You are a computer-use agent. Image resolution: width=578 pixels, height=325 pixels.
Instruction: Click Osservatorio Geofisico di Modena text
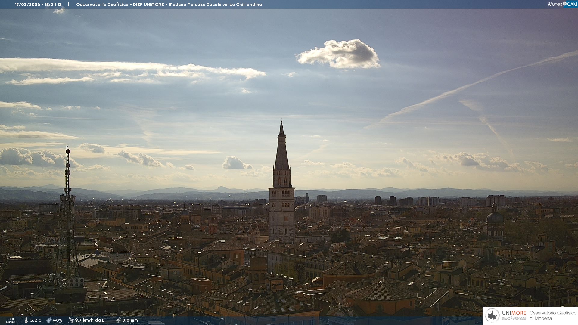coord(553,315)
